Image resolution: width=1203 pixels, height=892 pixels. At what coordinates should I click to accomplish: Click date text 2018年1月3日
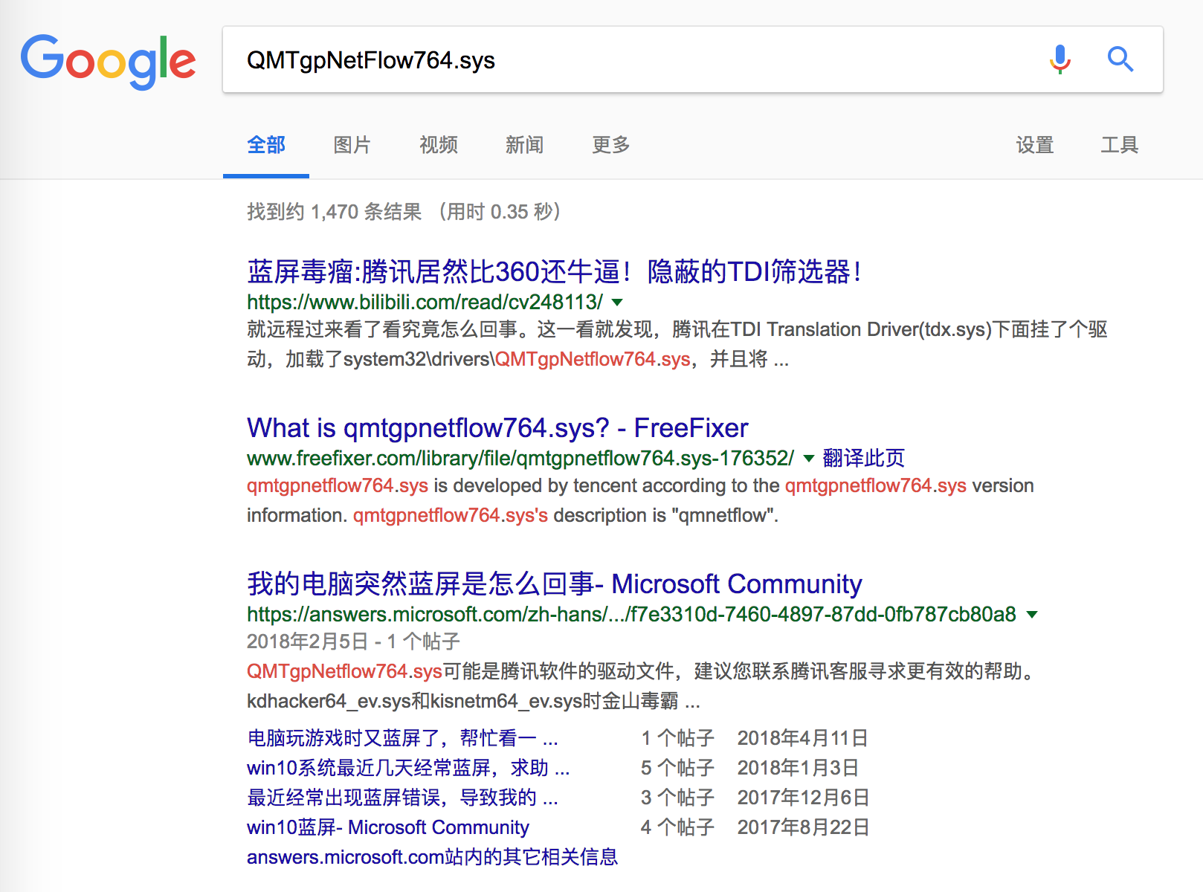coord(799,768)
